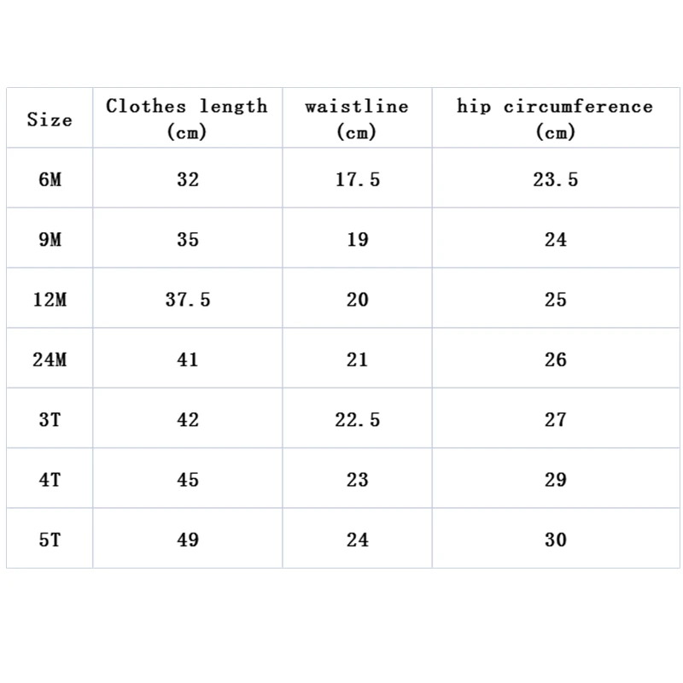Click the waistline (cm) column header

357,119
